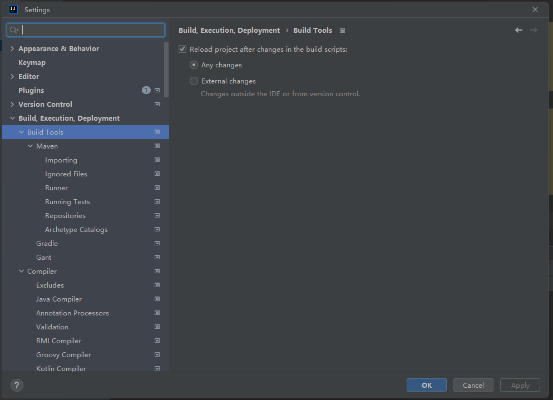The height and width of the screenshot is (400, 553).
Task: Click project settings icon on RMI Compiler row
Action: (157, 340)
